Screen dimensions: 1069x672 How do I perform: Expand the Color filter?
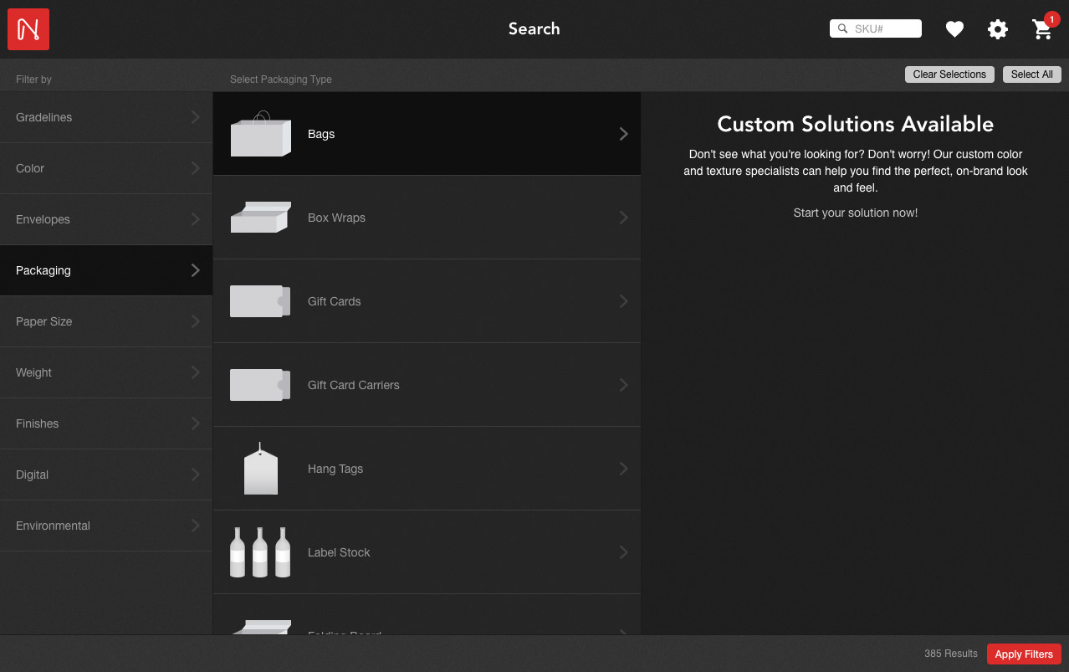[105, 168]
